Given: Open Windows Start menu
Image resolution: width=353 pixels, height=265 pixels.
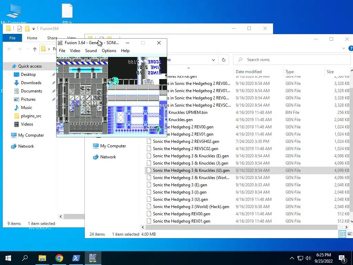Looking at the screenshot, I should [x=8, y=258].
